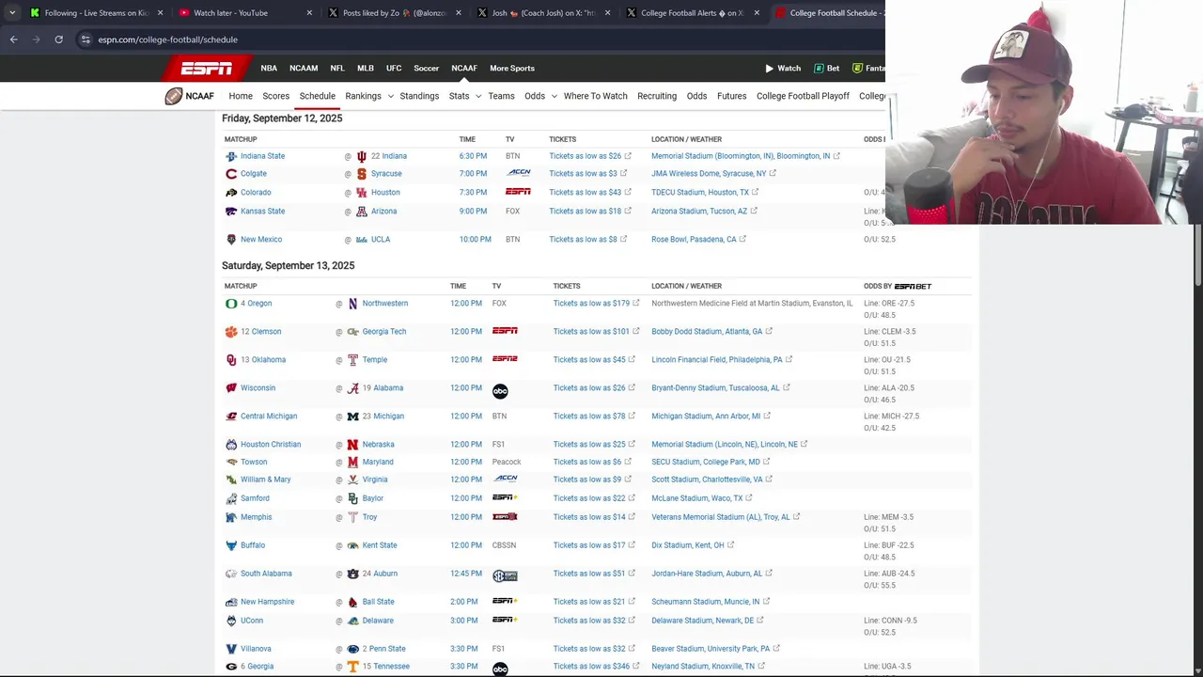Click the Clemson team logo
The image size is (1203, 677).
coord(231,332)
